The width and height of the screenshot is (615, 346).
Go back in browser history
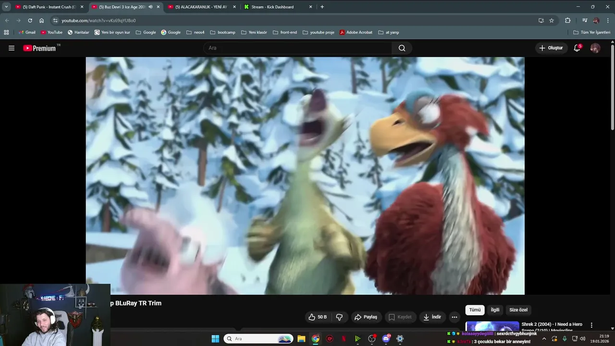coord(7,21)
